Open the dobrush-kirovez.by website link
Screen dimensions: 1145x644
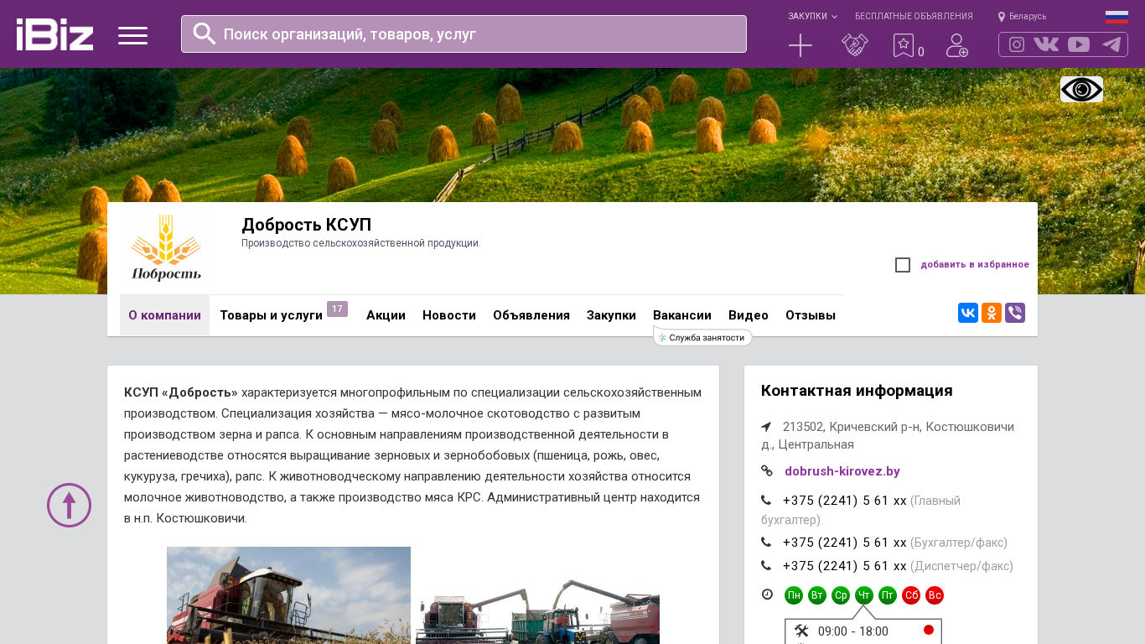tap(842, 471)
